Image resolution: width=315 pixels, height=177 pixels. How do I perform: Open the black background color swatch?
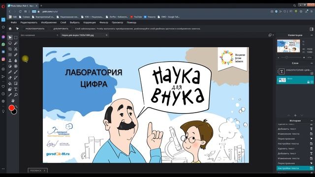pyautogui.click(x=14, y=112)
